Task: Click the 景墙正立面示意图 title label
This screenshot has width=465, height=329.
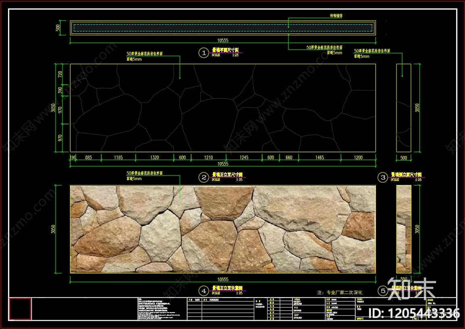Action: (227, 288)
